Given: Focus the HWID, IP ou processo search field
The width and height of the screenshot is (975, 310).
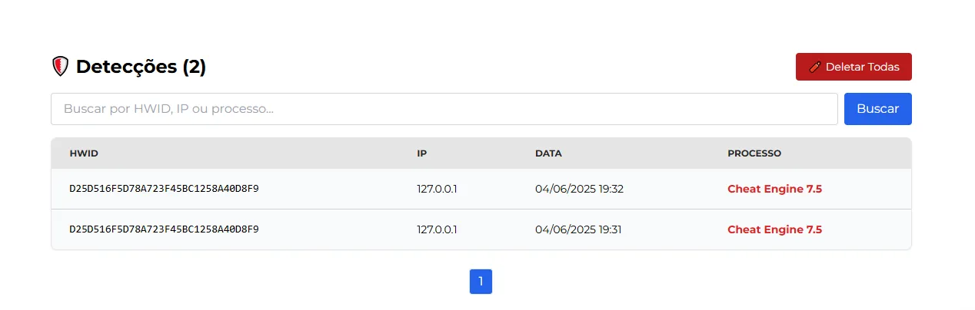Looking at the screenshot, I should click(444, 109).
